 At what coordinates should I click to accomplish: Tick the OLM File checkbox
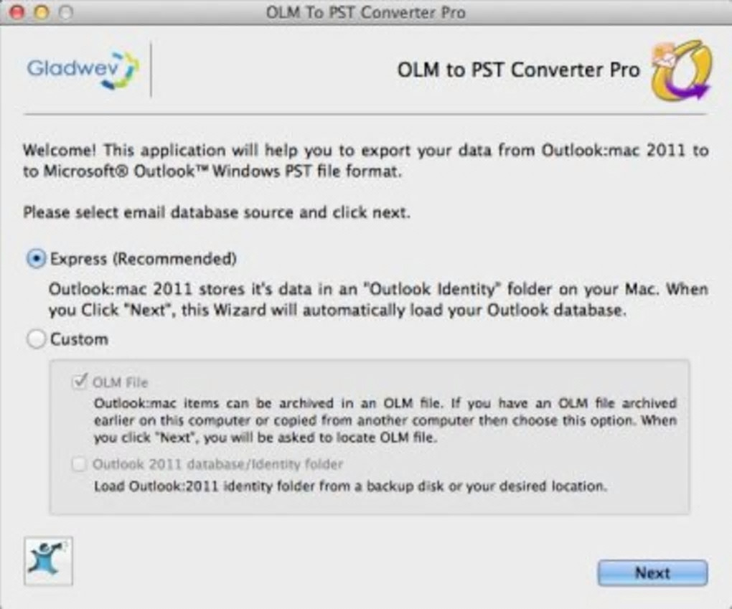pos(79,382)
